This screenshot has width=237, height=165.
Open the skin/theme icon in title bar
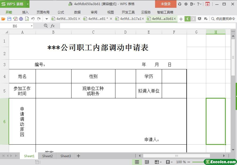coord(180,4)
